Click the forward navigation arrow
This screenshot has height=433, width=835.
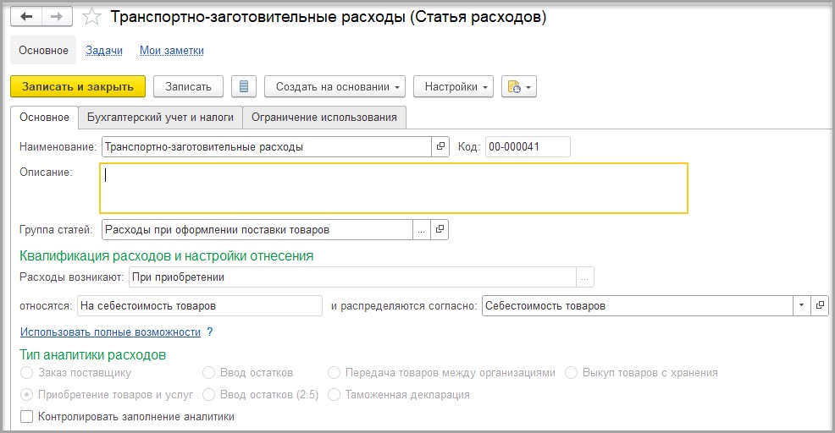[x=57, y=17]
